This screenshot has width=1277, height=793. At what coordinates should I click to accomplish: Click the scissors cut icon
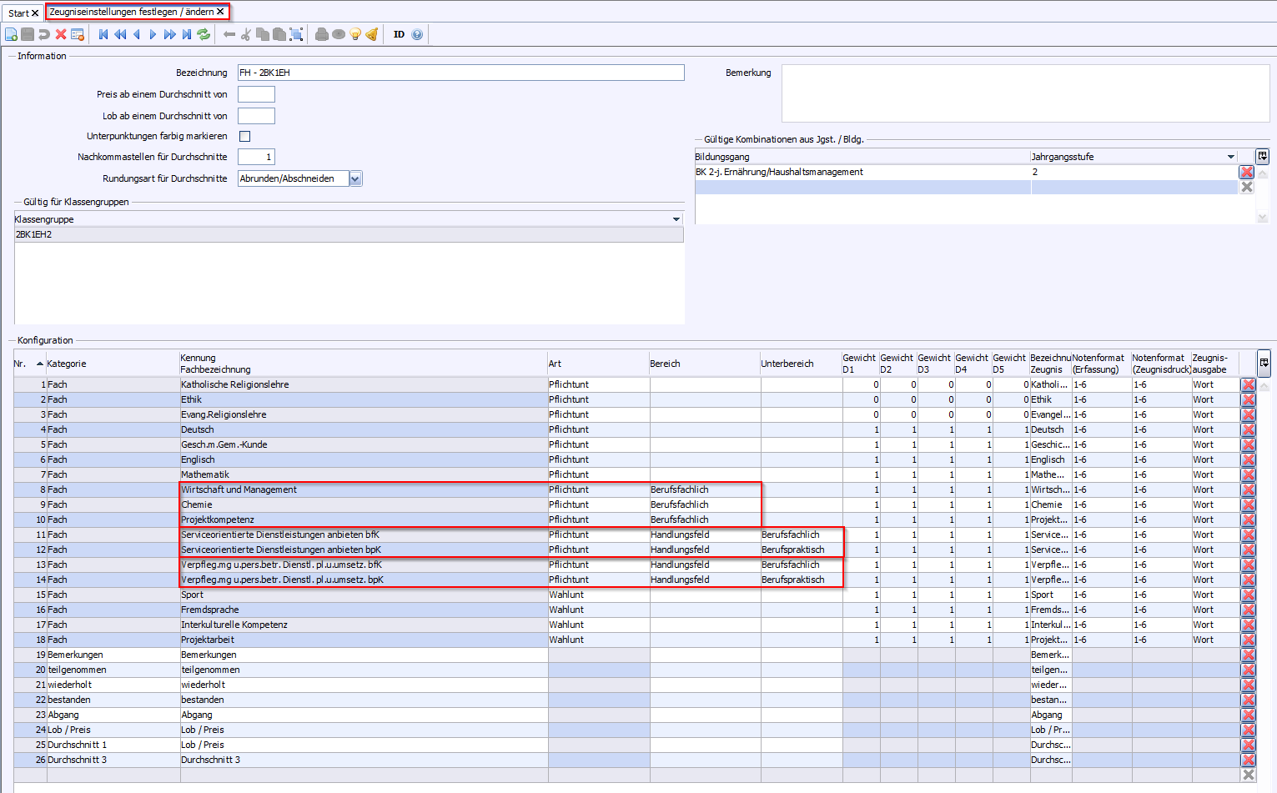[x=246, y=34]
